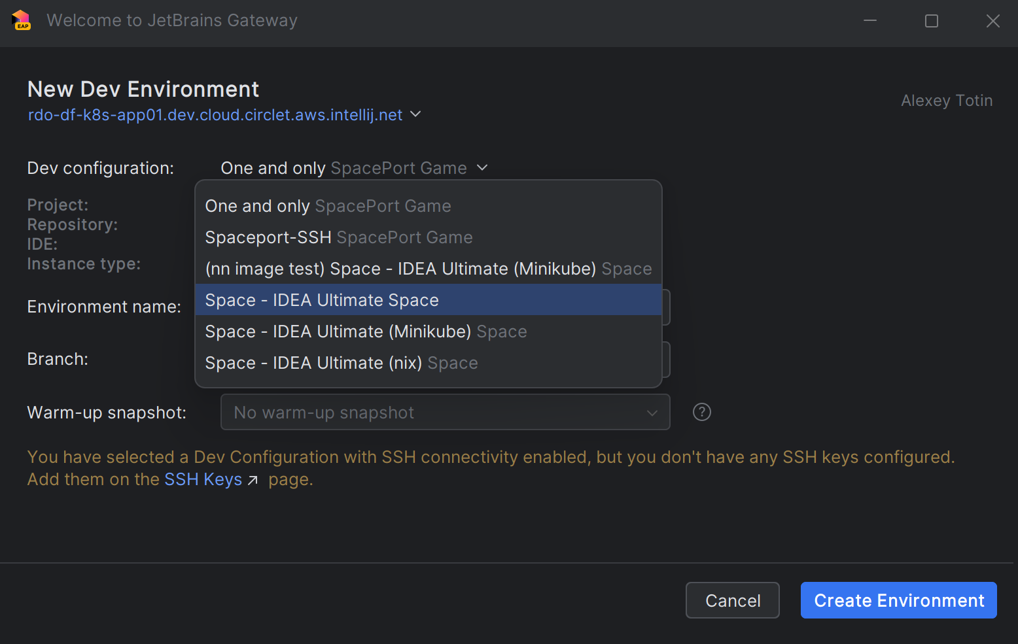Click the maximize window icon
Viewport: 1018px width, 644px height.
pyautogui.click(x=932, y=20)
